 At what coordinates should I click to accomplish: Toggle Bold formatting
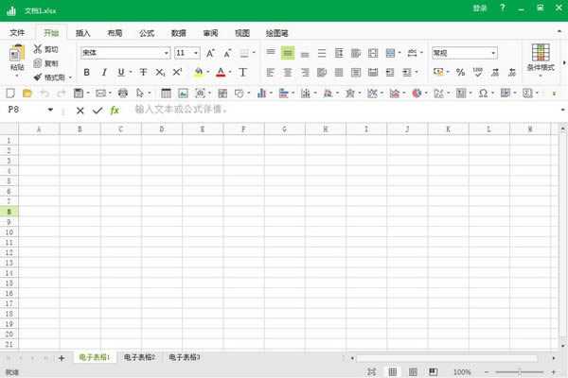(86, 73)
